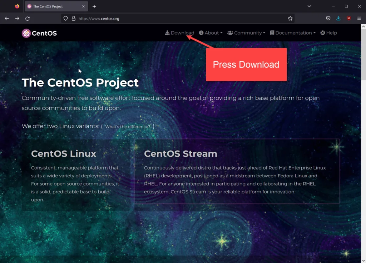View recent downloads
This screenshot has width=366, height=263.
coord(338,18)
